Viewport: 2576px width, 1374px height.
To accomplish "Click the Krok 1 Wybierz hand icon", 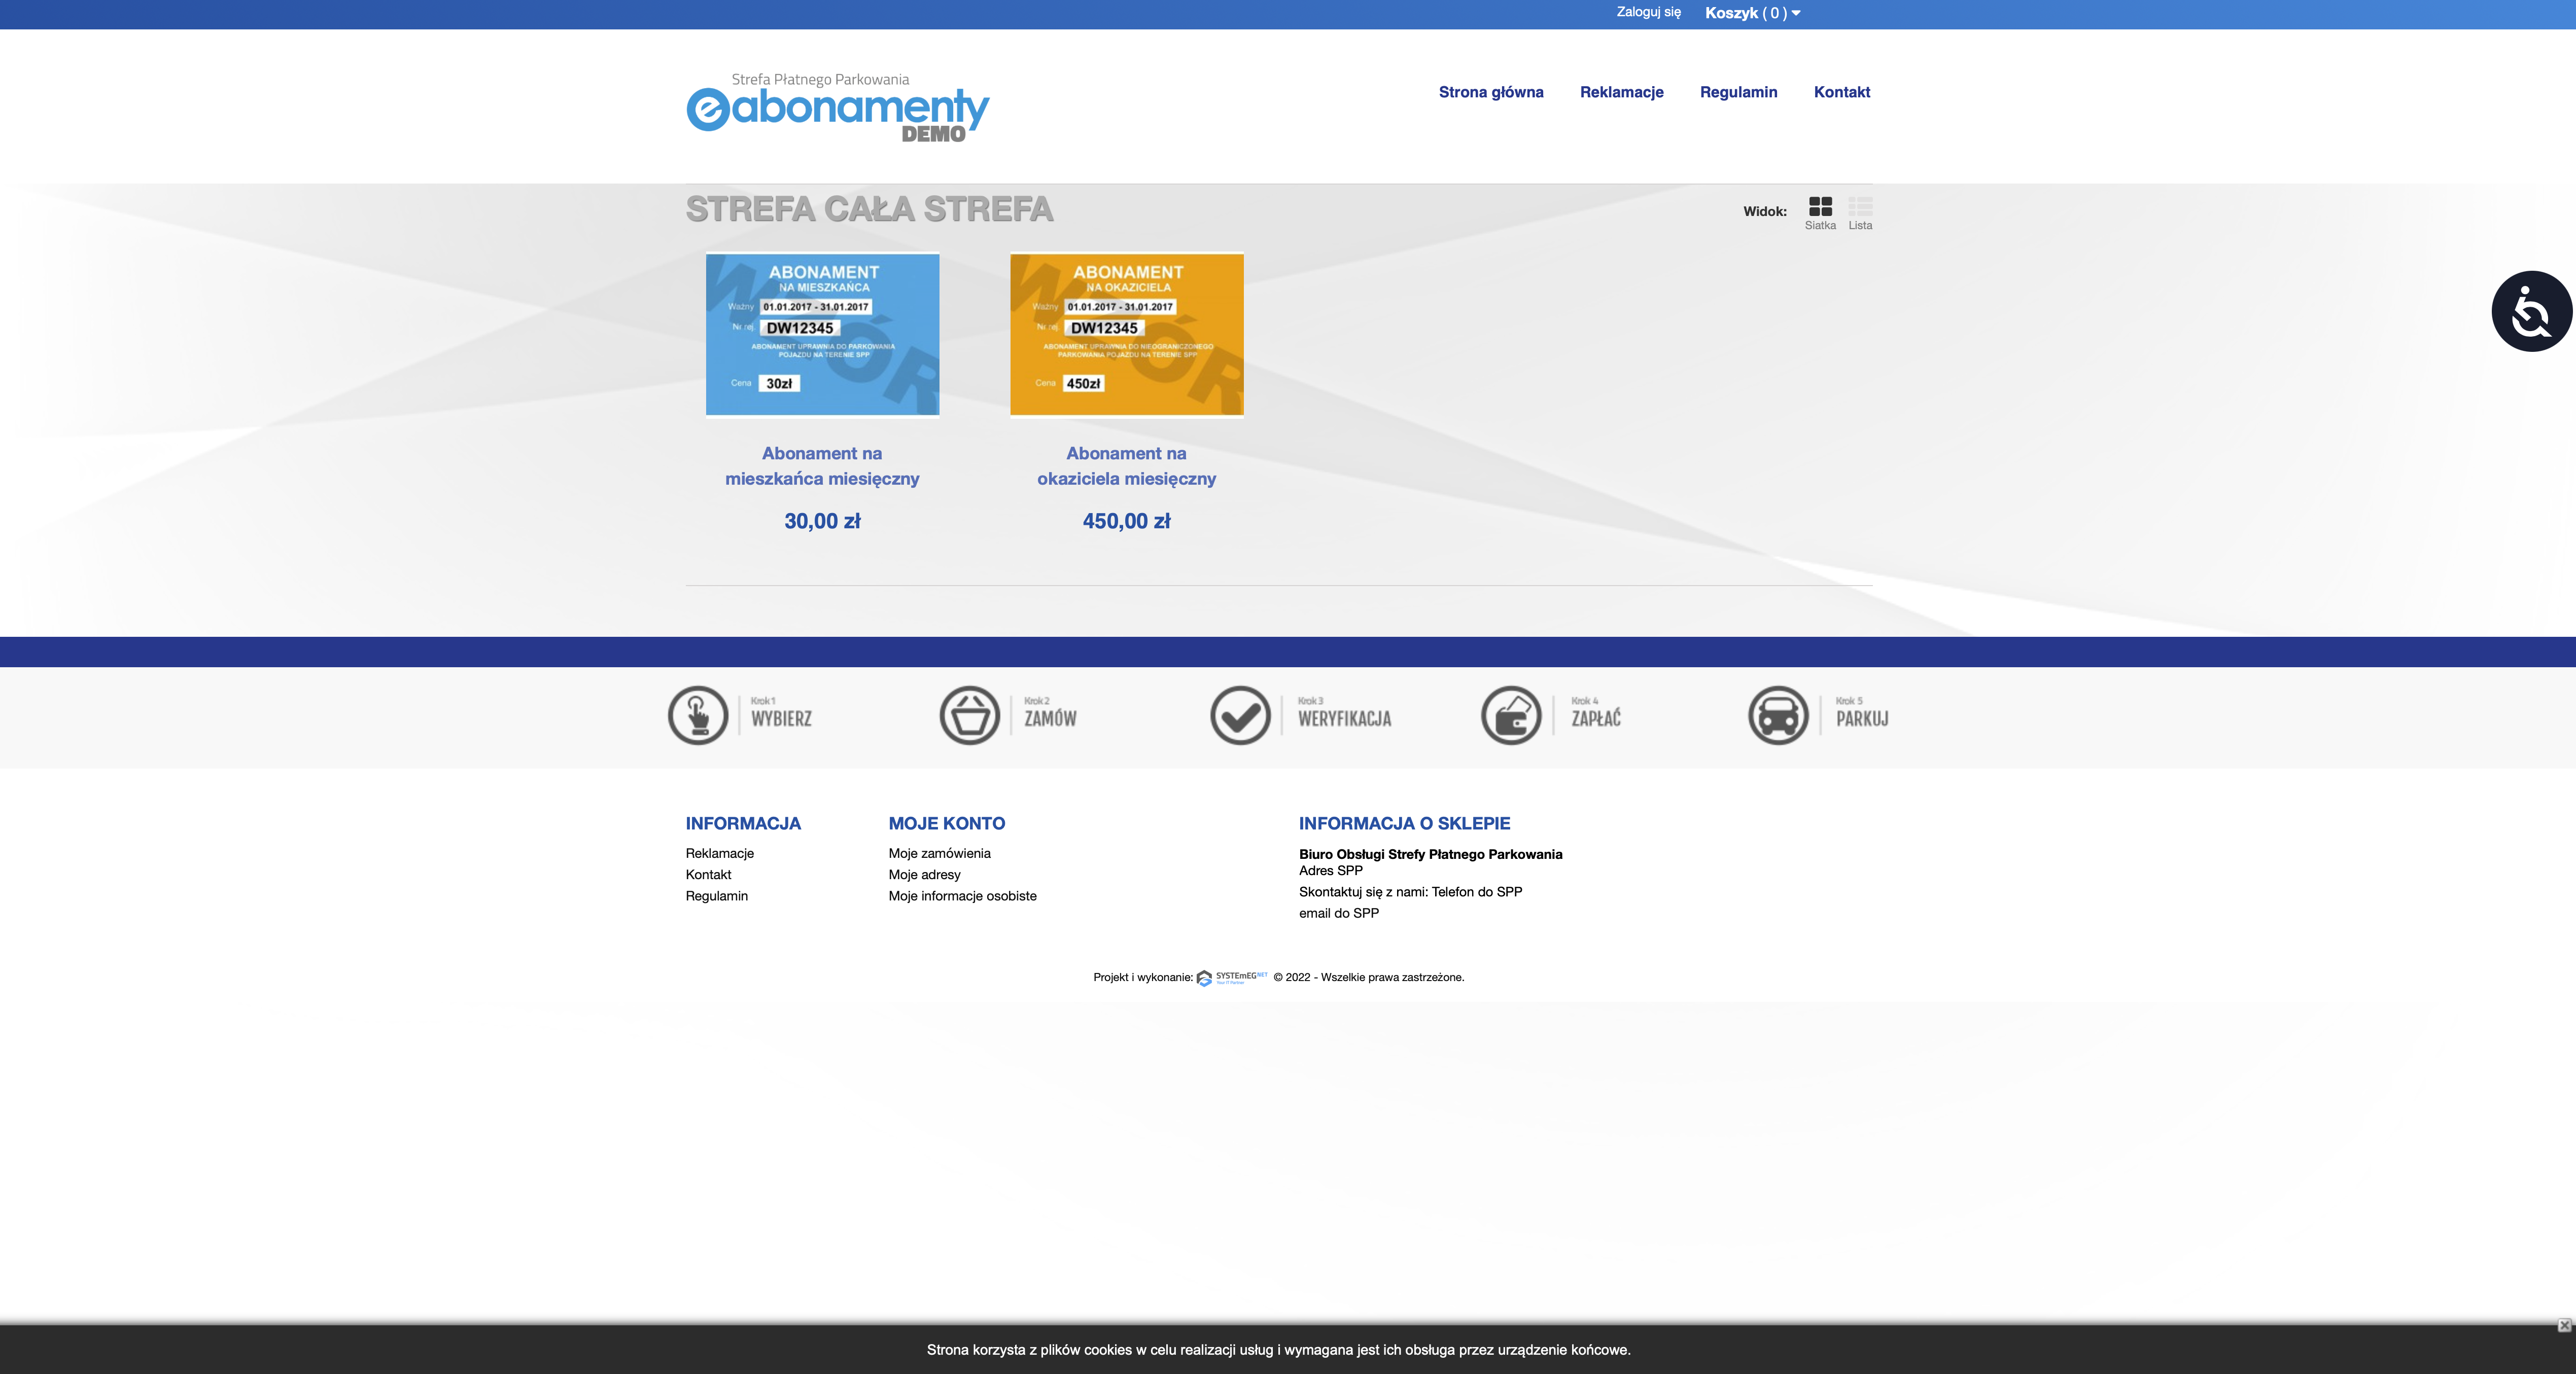I will point(697,715).
